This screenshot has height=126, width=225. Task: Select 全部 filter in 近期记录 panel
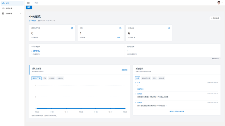[x=138, y=78]
